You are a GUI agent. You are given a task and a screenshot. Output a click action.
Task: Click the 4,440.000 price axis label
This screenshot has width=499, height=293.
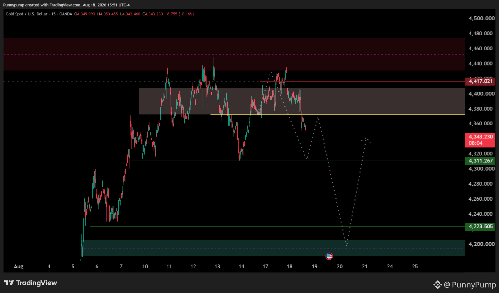coord(480,63)
